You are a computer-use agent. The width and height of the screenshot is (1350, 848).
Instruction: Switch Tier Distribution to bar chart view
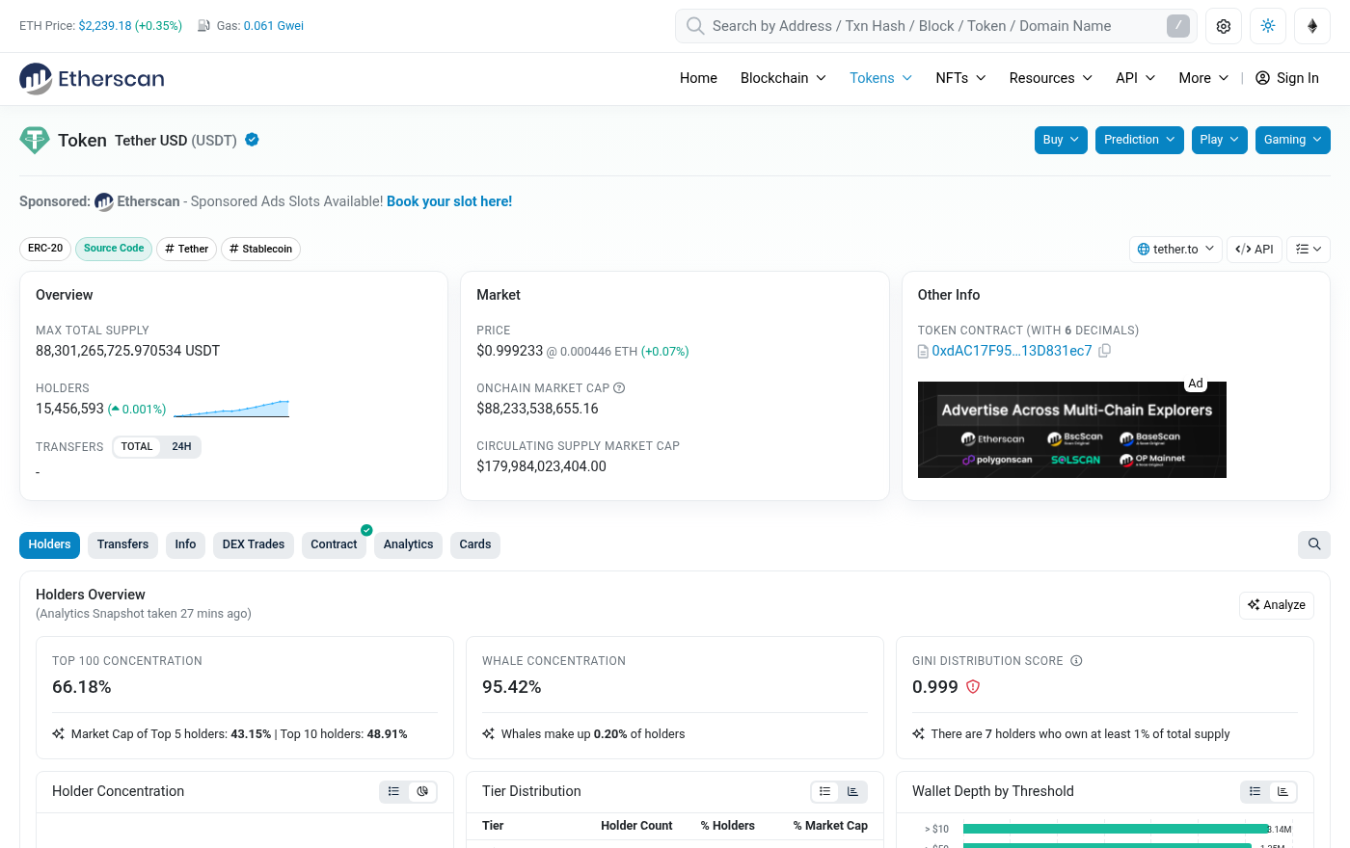(x=852, y=792)
